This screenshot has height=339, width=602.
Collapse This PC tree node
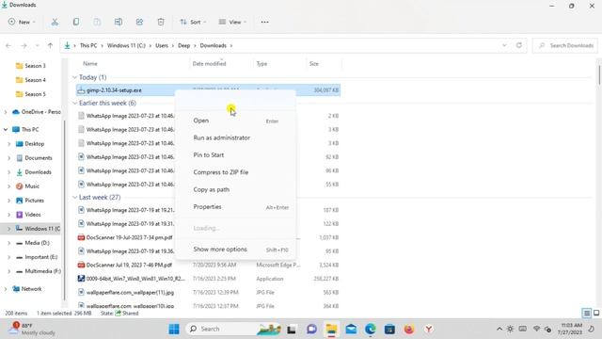[6, 130]
